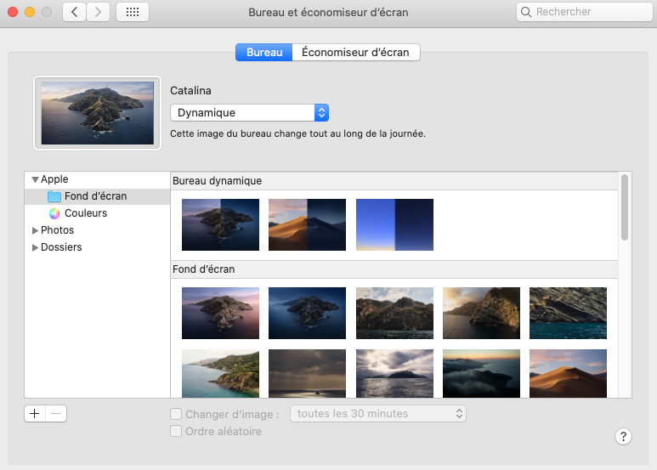
Task: Minimize the window with the yellow button
Action: [x=30, y=12]
